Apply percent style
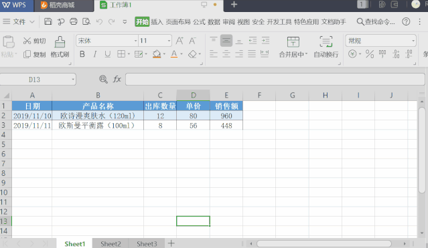428x248 pixels. pos(370,54)
